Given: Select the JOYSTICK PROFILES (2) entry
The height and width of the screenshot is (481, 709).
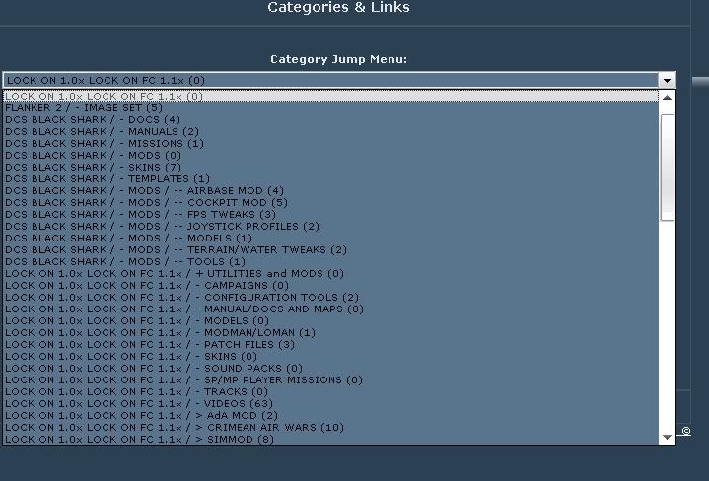Looking at the screenshot, I should point(330,226).
